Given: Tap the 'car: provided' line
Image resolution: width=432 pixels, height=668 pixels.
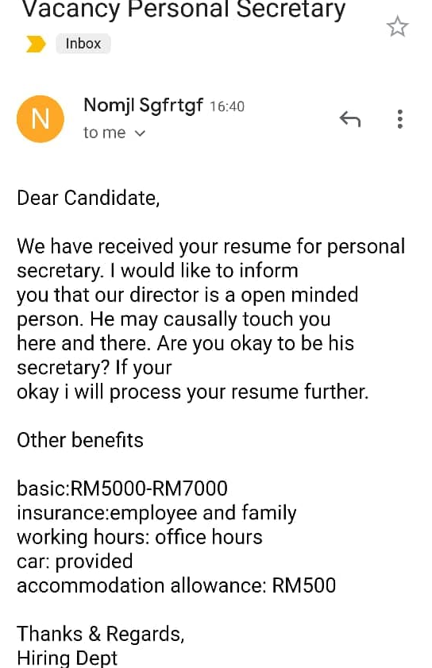Looking at the screenshot, I should click(x=75, y=562).
